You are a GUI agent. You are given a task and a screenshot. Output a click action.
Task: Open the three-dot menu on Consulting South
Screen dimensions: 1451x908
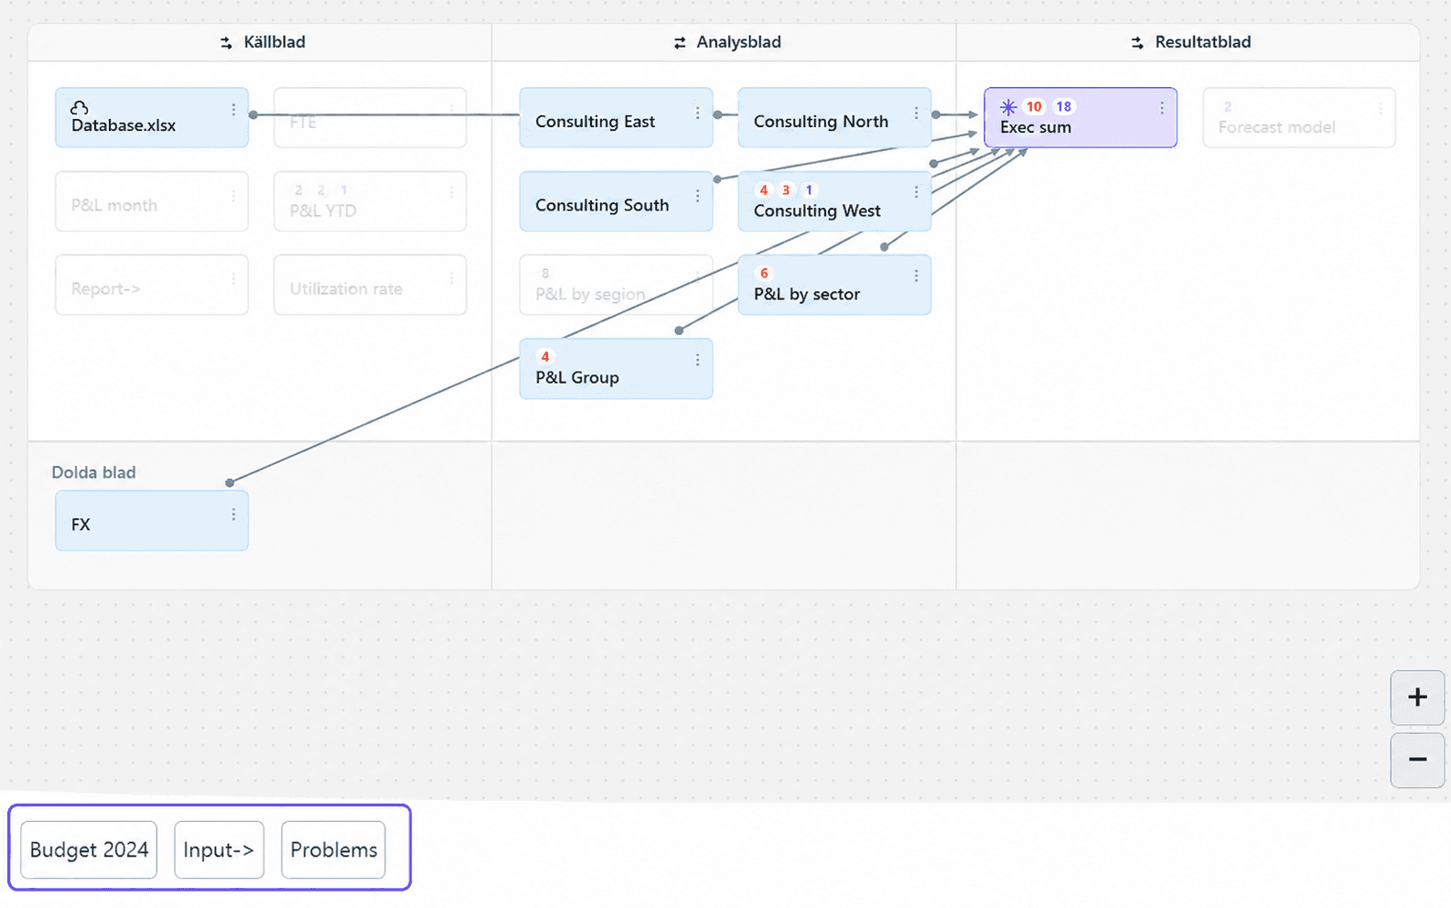click(697, 196)
